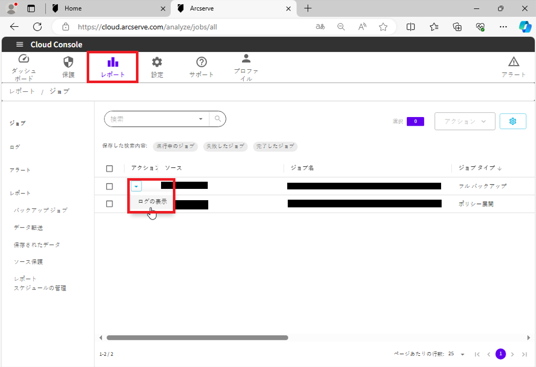Select ジョブ in the left sidebar
Screen dimensions: 536x367
coord(17,123)
